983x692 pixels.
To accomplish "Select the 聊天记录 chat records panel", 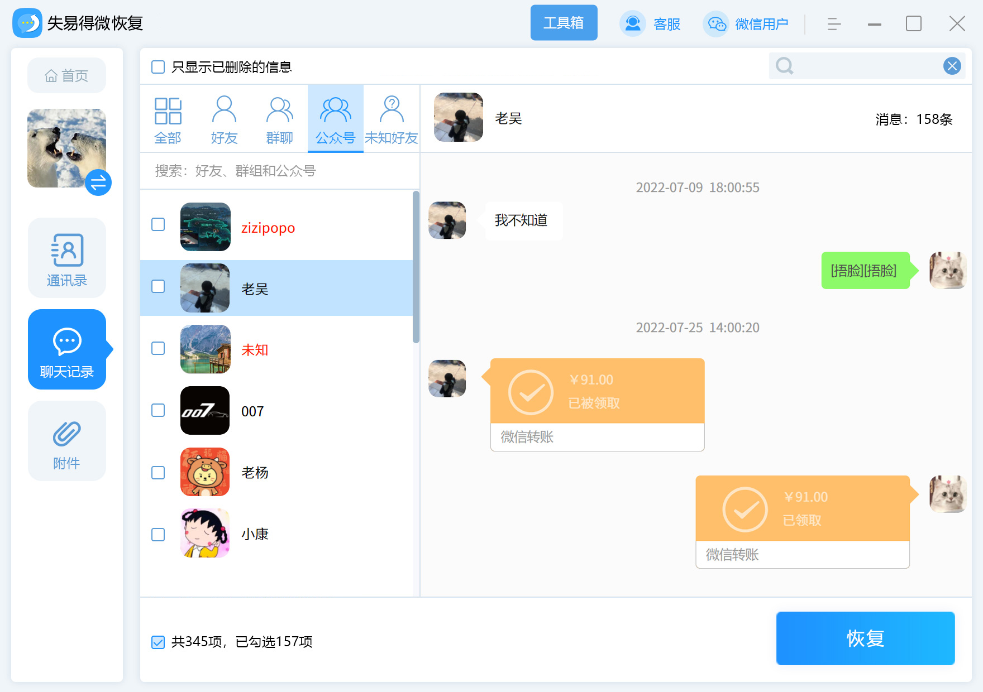I will tap(66, 350).
